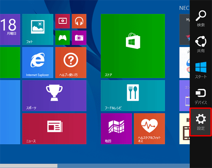Open the green ストア (Store) tile
Image resolution: width=212 pixels, height=168 pixels.
tap(133, 46)
